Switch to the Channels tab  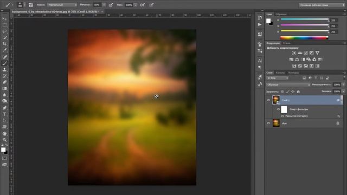point(280,73)
